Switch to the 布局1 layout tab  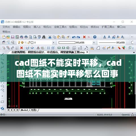coord(34,110)
